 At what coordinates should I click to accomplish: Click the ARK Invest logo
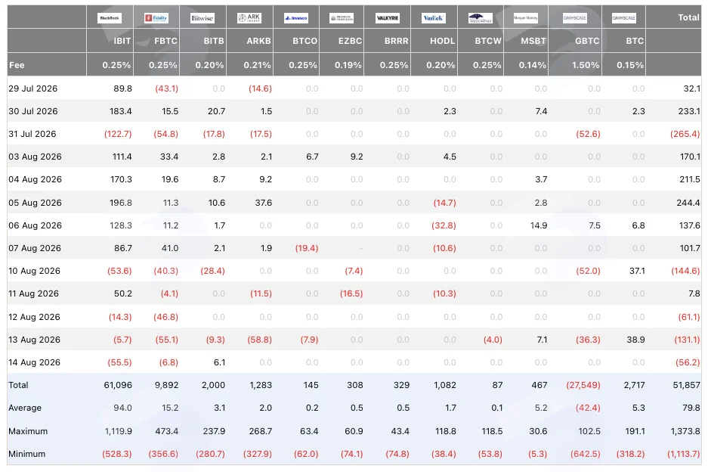pos(249,18)
